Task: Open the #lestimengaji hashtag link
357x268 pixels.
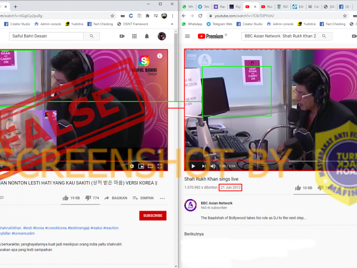Action: coord(78,228)
